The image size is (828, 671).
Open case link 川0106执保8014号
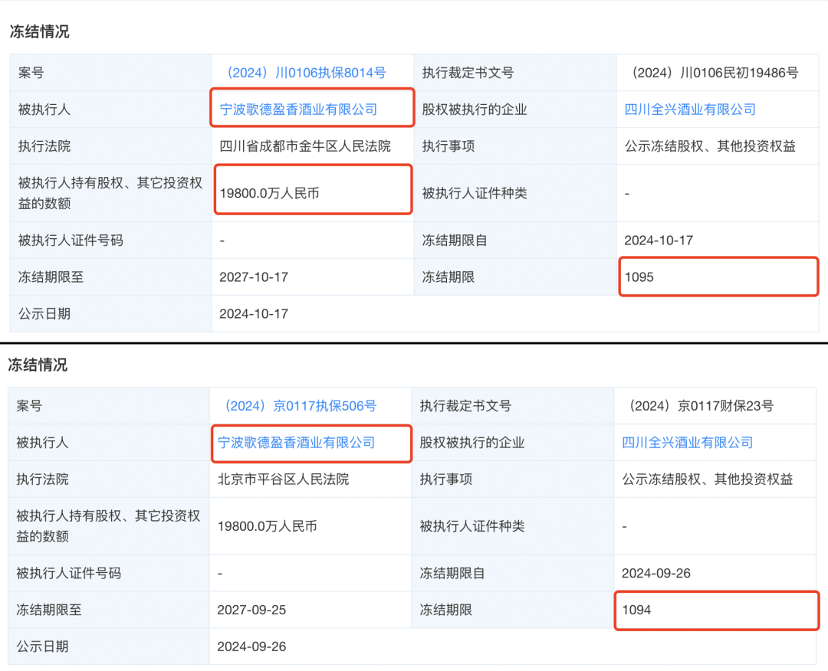point(303,73)
